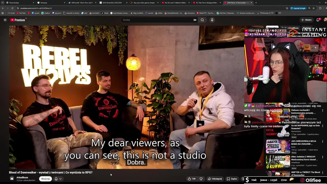Save the video with Zapisz
327x184 pixels.
232,179
